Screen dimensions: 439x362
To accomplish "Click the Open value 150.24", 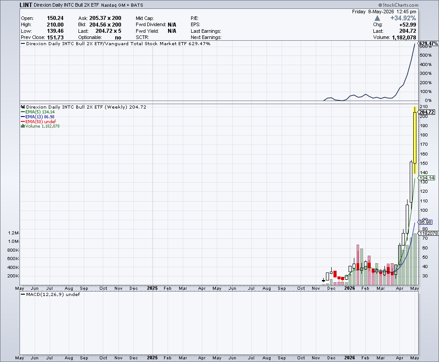I will click(55, 18).
